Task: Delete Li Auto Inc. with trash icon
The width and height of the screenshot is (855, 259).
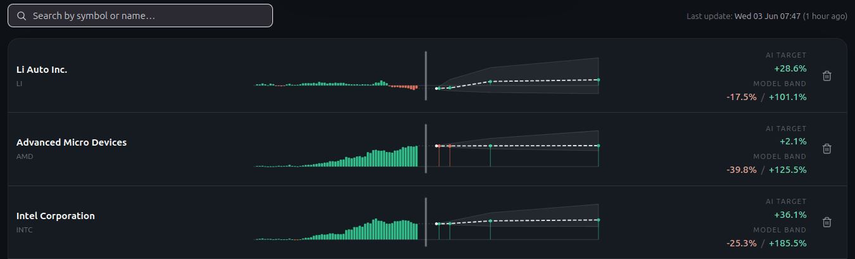Action: pos(826,76)
